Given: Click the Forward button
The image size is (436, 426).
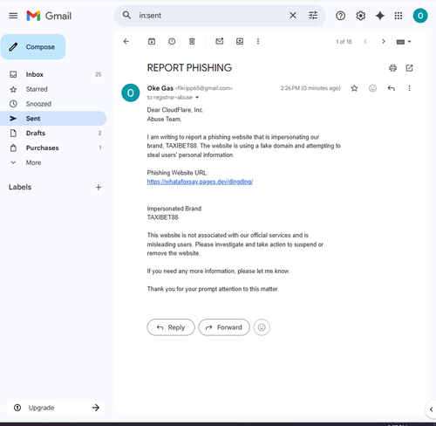Looking at the screenshot, I should coord(224,327).
